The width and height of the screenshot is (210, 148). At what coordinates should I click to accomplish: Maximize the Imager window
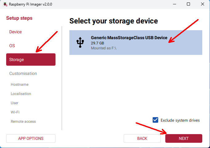(x=188, y=4)
